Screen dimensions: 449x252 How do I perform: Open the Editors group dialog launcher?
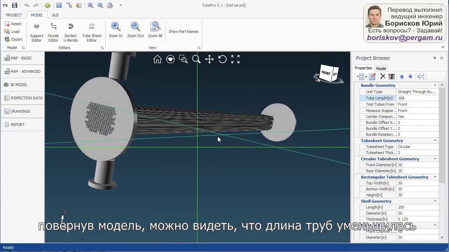tap(102, 48)
